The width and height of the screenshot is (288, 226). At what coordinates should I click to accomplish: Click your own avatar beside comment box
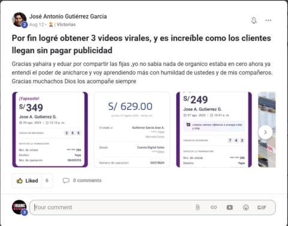click(19, 207)
